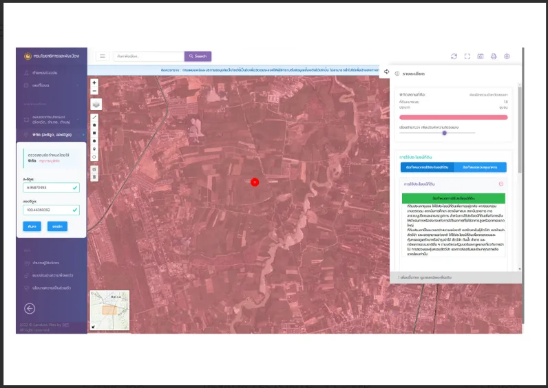The width and height of the screenshot is (548, 388).
Task: Click the city plan search input
Action: click(x=149, y=56)
